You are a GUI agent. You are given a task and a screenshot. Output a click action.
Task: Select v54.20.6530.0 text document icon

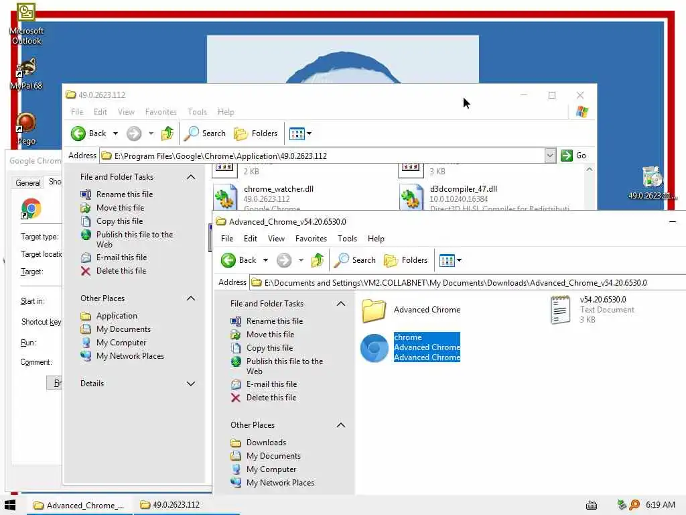tap(561, 310)
